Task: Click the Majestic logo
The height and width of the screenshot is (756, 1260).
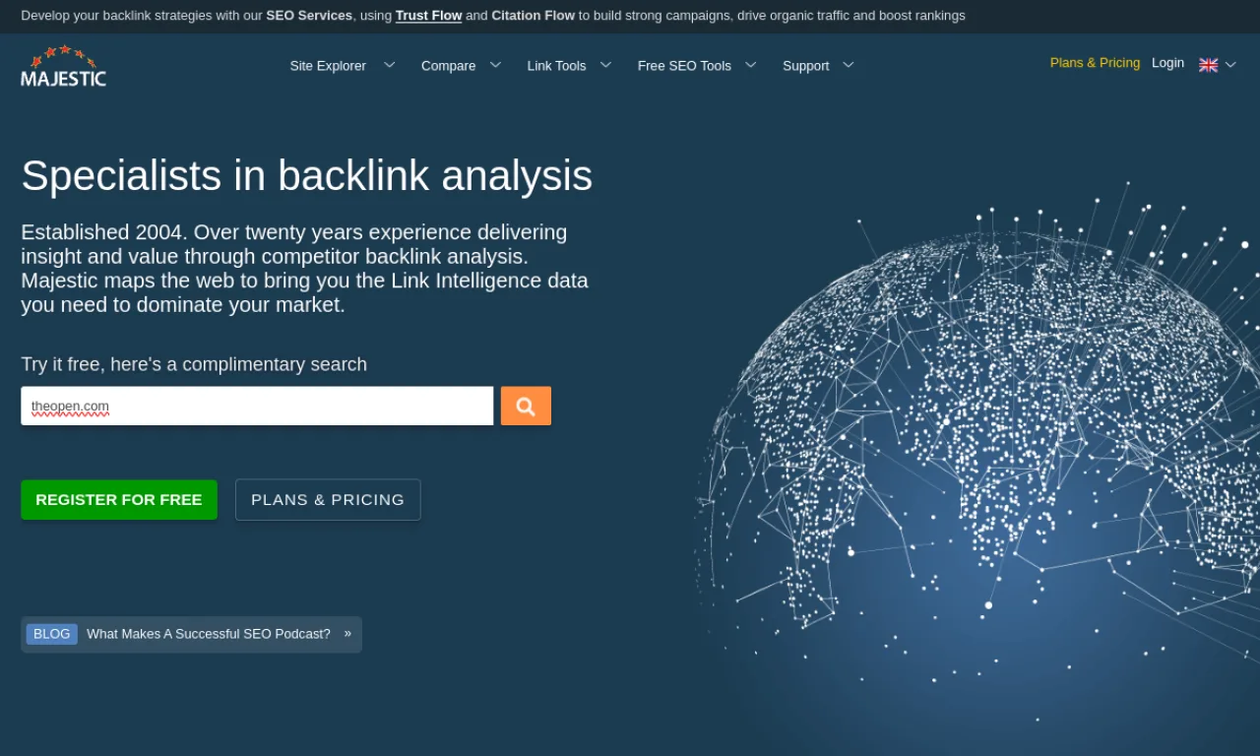Action: pyautogui.click(x=63, y=66)
